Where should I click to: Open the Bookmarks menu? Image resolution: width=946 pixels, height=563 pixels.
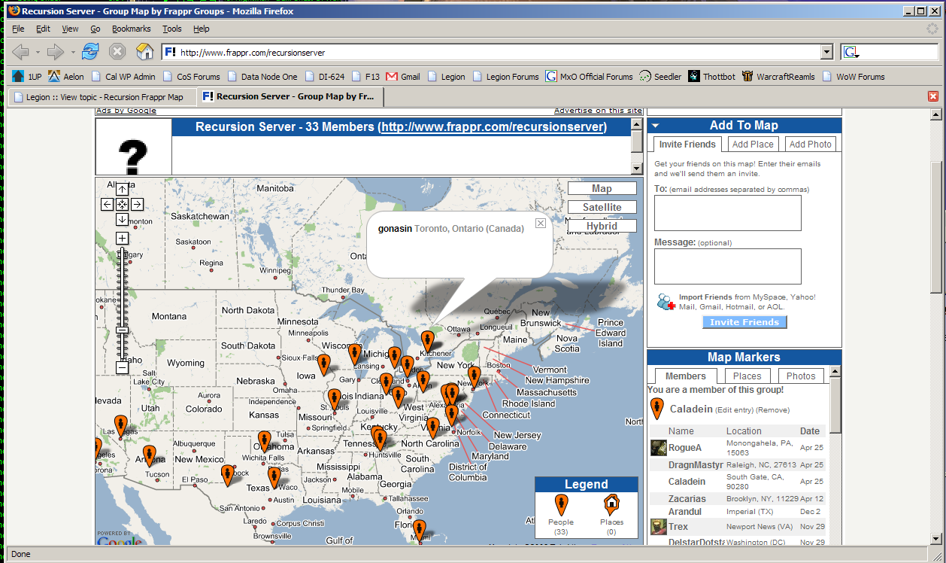tap(132, 29)
